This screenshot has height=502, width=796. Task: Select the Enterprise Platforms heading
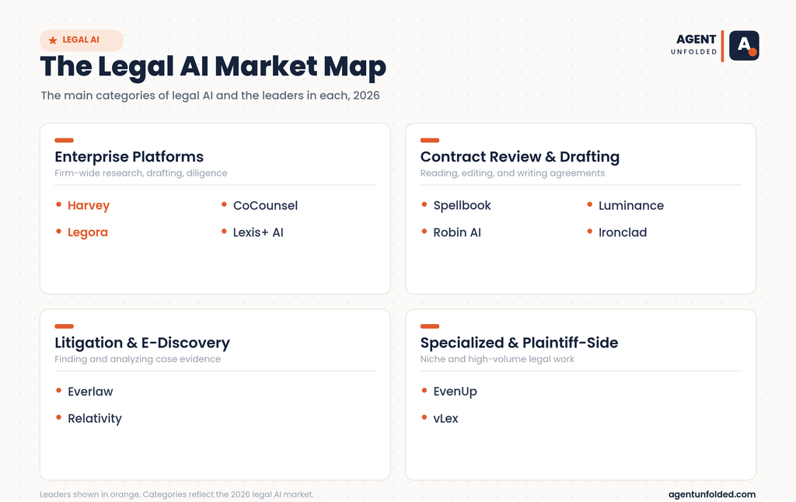[129, 157]
